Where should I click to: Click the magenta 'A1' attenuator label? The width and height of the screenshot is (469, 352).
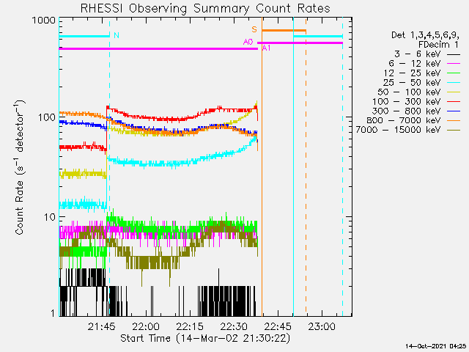pos(267,48)
